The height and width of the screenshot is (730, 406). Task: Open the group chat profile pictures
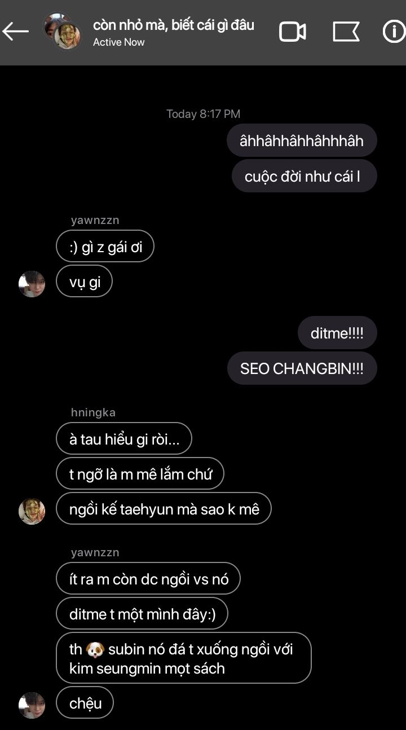click(x=63, y=32)
